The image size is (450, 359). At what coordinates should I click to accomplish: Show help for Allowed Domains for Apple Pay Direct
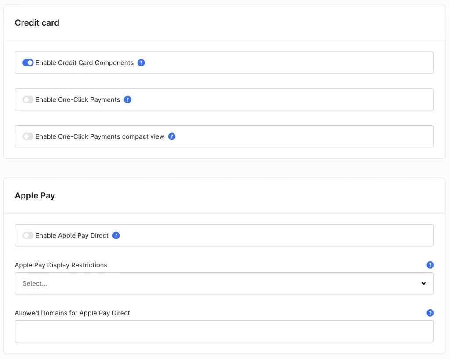pos(430,313)
